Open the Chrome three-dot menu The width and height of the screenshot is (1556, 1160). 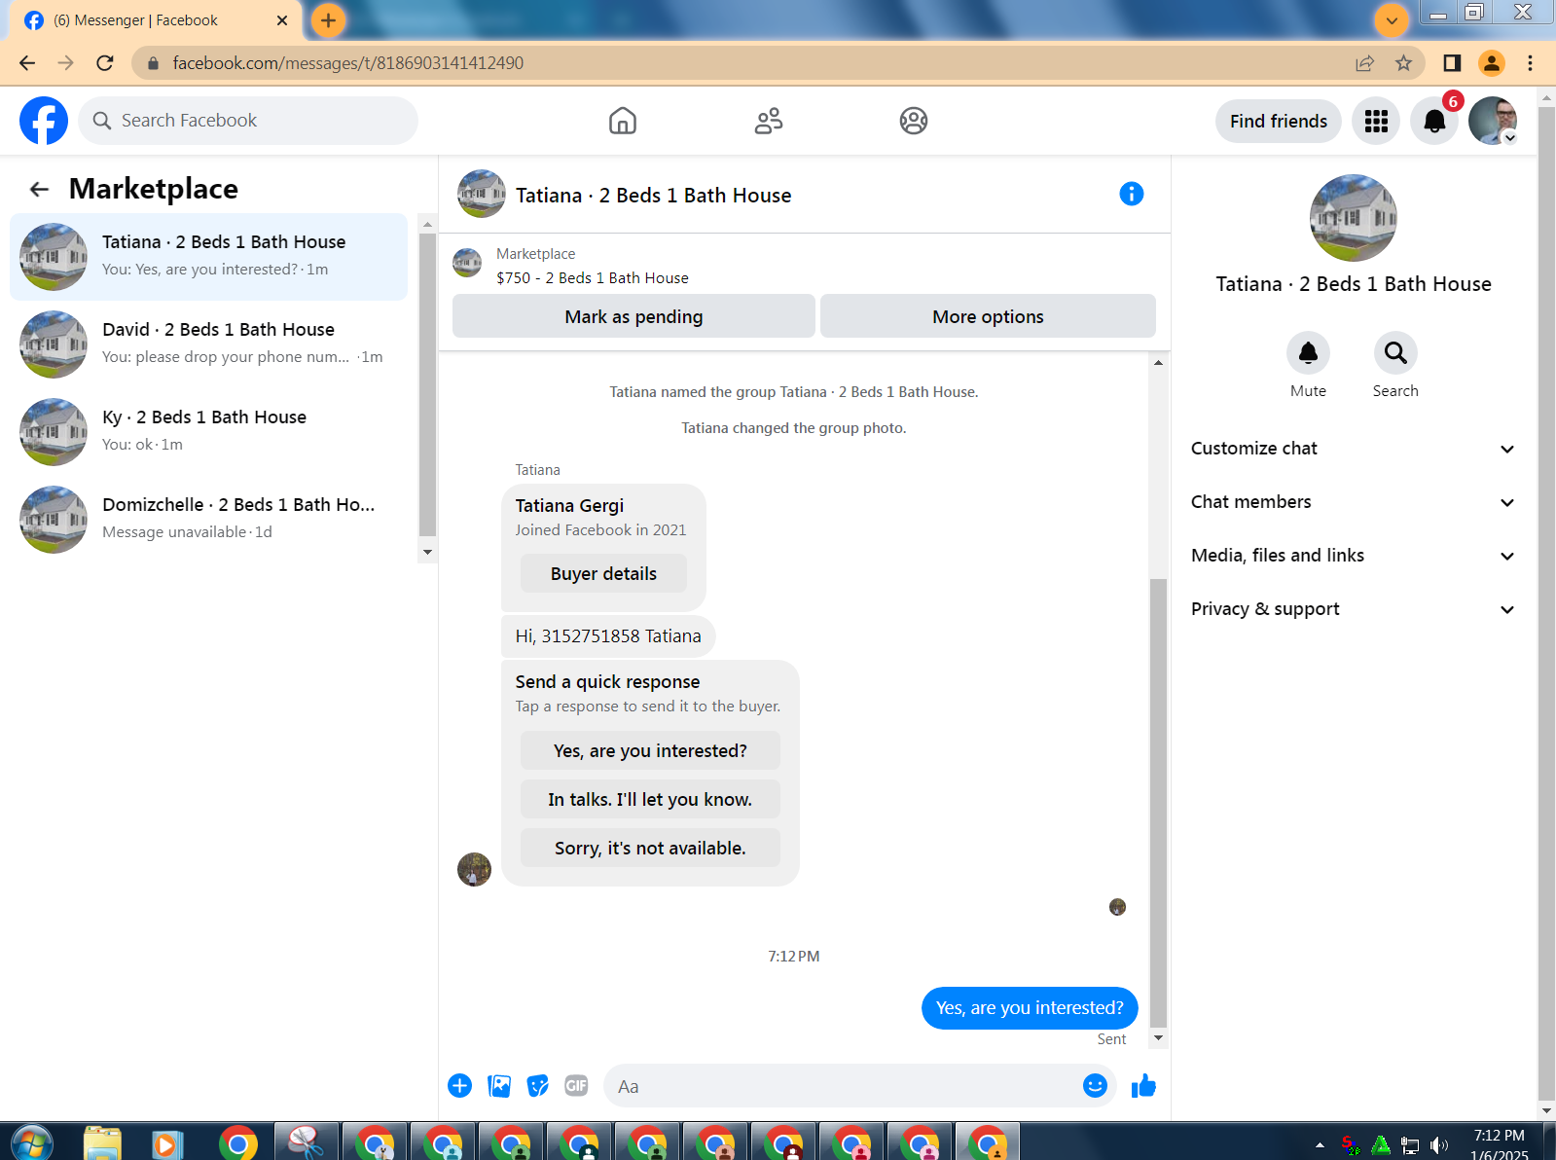pyautogui.click(x=1531, y=63)
